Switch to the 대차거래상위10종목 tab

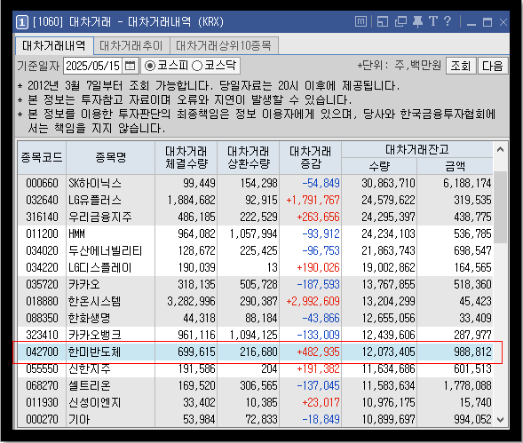coord(224,45)
